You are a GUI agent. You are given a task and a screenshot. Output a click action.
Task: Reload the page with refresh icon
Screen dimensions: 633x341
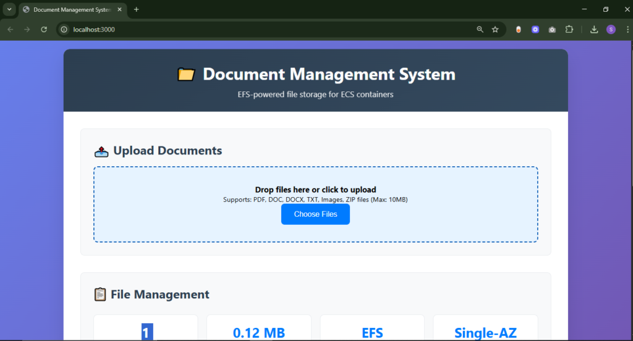point(44,30)
